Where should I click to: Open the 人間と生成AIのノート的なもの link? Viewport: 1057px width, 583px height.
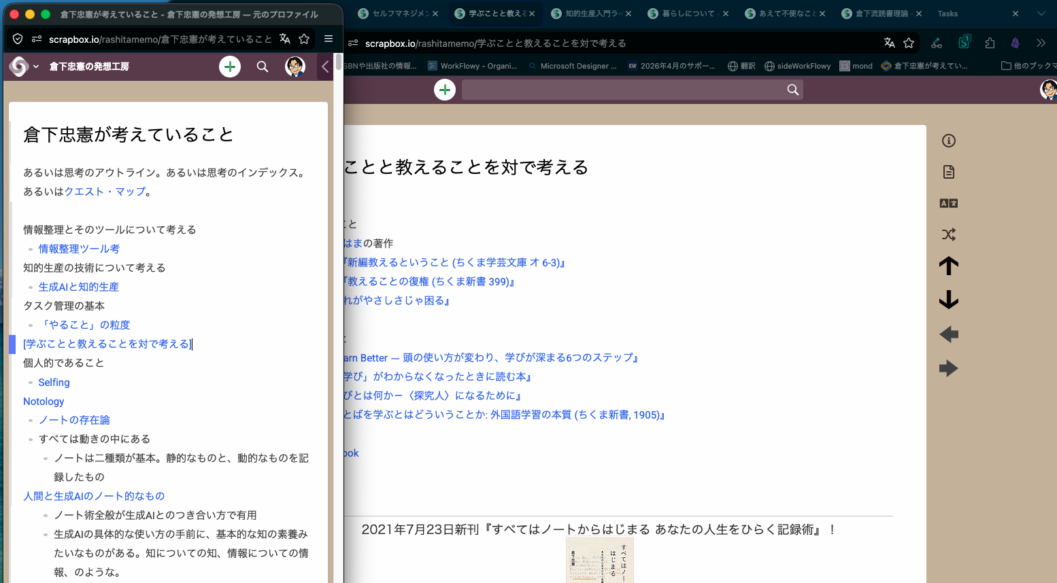(x=94, y=496)
